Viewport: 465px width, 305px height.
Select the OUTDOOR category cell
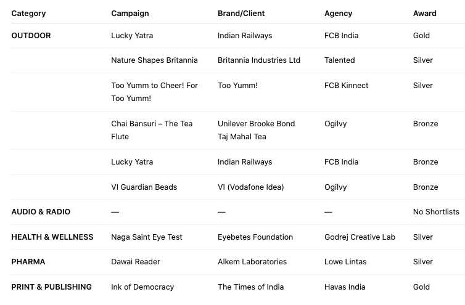pos(31,36)
